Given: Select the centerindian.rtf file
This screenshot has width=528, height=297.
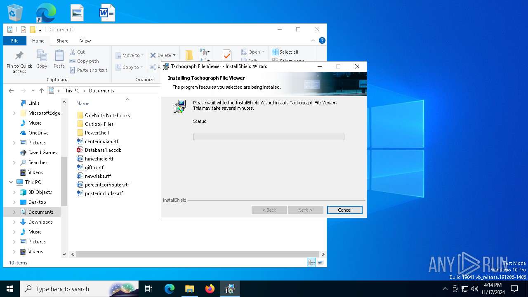Looking at the screenshot, I should [x=98, y=141].
